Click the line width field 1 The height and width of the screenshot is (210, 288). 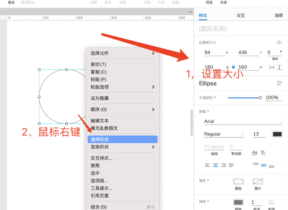point(257,202)
